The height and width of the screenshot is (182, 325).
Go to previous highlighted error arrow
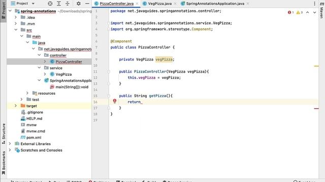point(308,12)
